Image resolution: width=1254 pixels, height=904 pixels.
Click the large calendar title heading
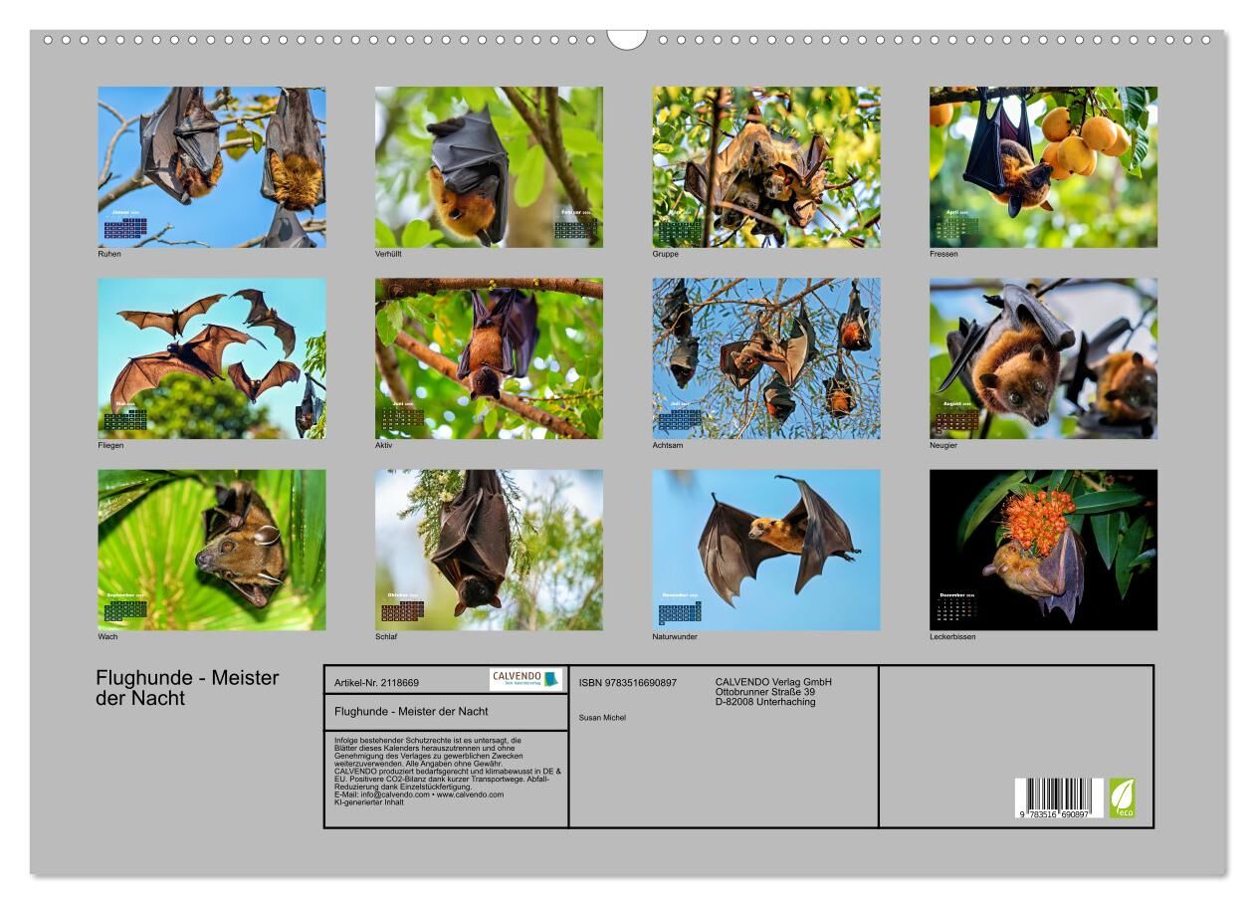click(x=187, y=688)
